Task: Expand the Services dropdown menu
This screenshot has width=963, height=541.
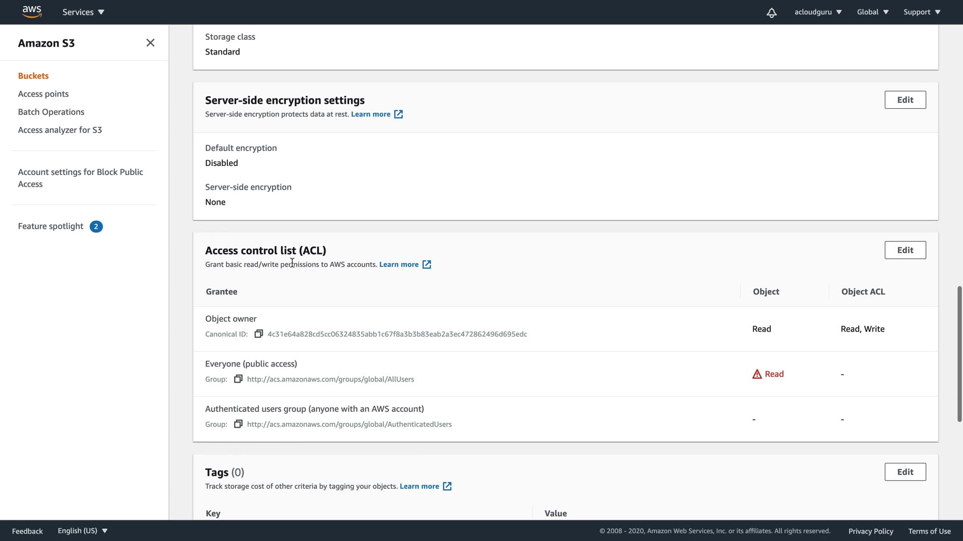Action: tap(83, 12)
